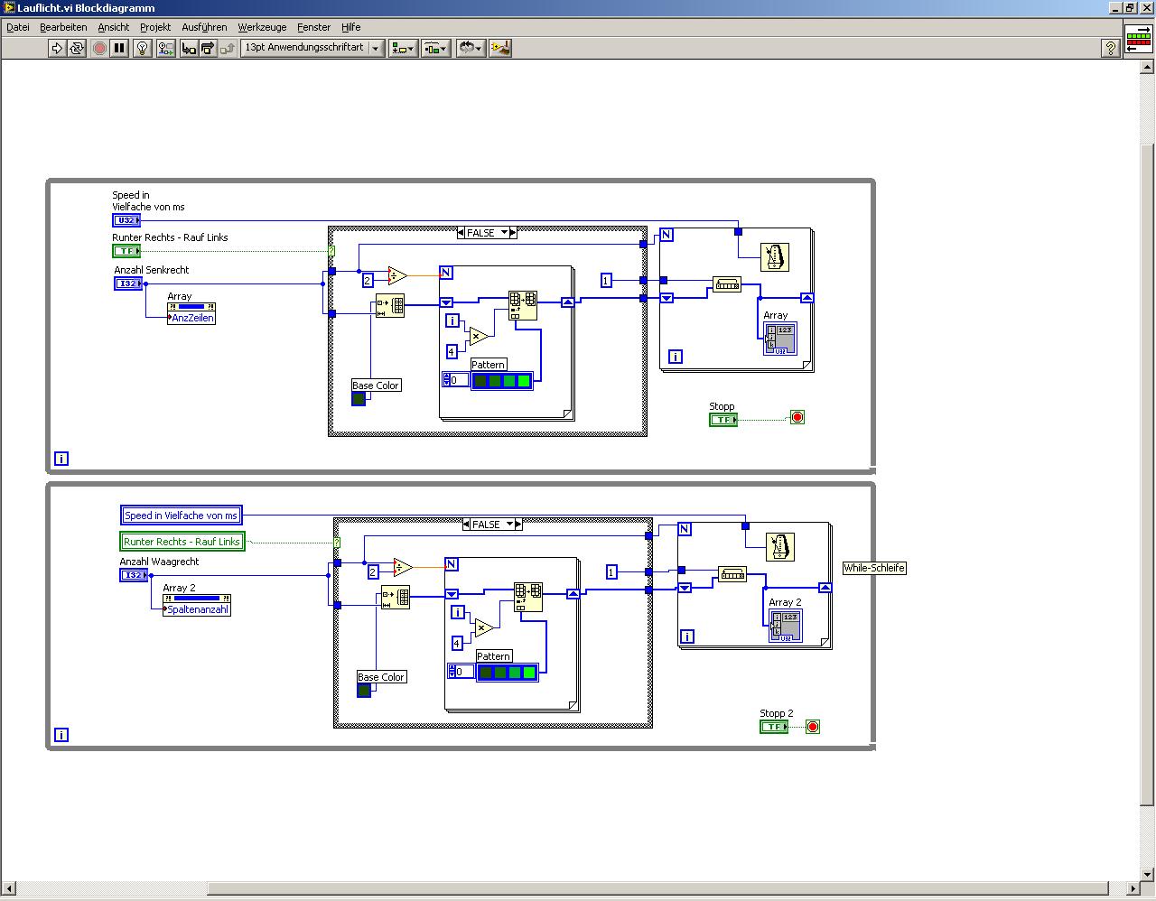Toggle Highlight Execution lightbulb
1156x901 pixels.
(143, 48)
